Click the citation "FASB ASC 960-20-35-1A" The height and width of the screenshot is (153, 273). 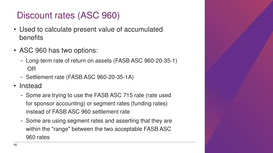[101, 77]
